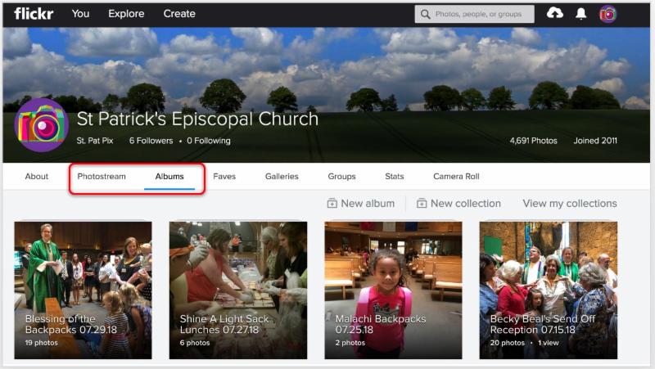This screenshot has height=369, width=655.
Task: Click the New collection button label
Action: click(465, 203)
